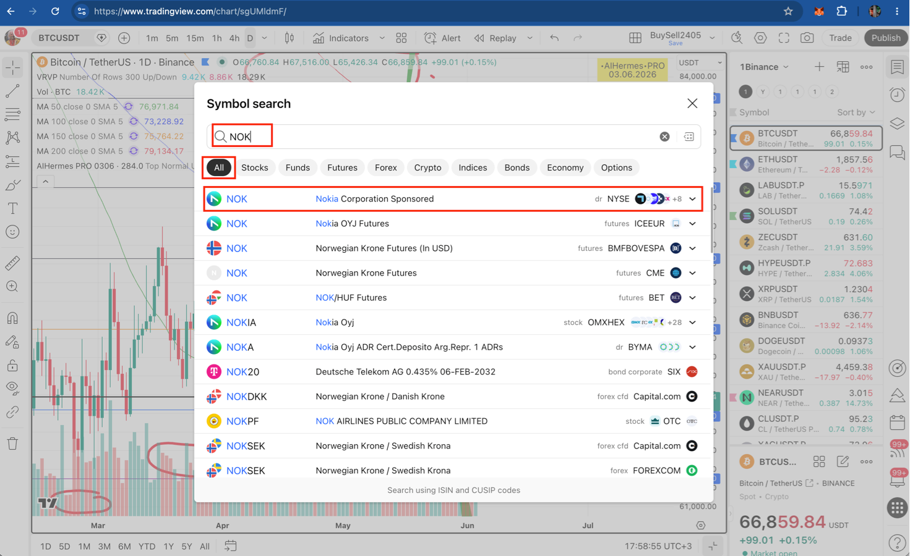
Task: Switch to the Indices tab
Action: tap(473, 167)
